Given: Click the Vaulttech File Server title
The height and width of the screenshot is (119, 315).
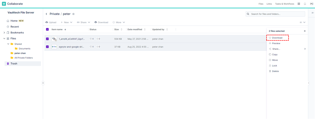Looking at the screenshot, I should tap(21, 13).
